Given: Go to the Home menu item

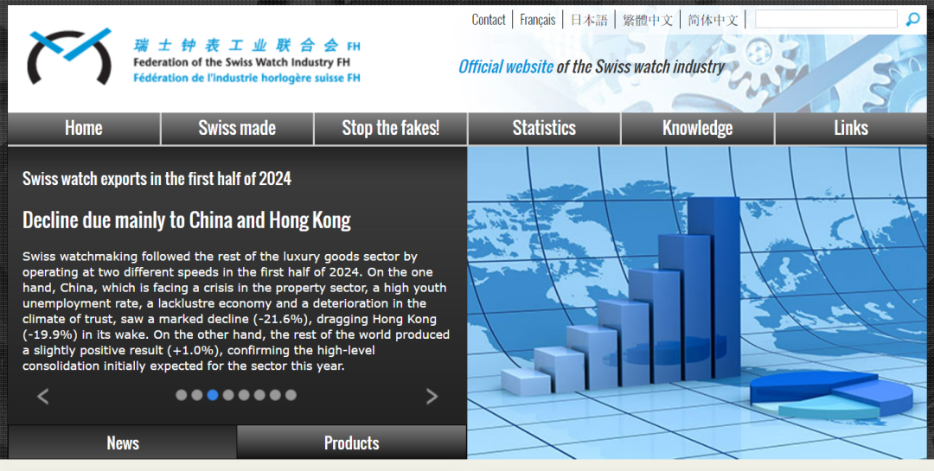Looking at the screenshot, I should [x=84, y=128].
